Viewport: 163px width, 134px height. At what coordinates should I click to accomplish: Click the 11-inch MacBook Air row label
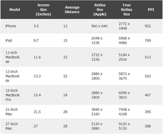point(12,57)
